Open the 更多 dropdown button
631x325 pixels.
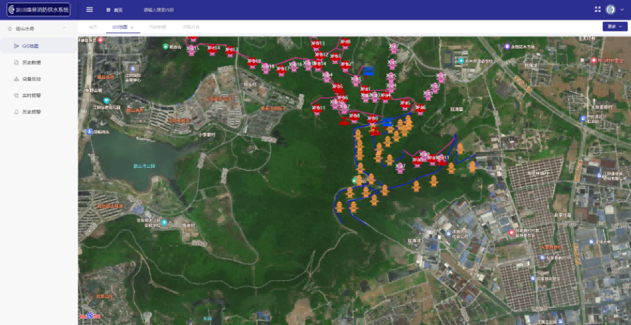click(x=615, y=27)
